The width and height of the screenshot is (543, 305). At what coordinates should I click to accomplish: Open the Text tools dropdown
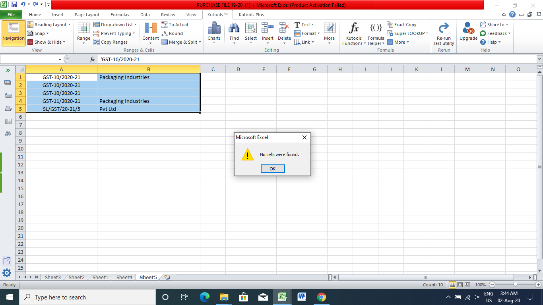(x=304, y=25)
